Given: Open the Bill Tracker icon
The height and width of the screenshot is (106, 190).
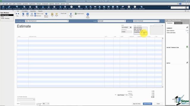Looking at the screenshot, I should tap(24, 7).
